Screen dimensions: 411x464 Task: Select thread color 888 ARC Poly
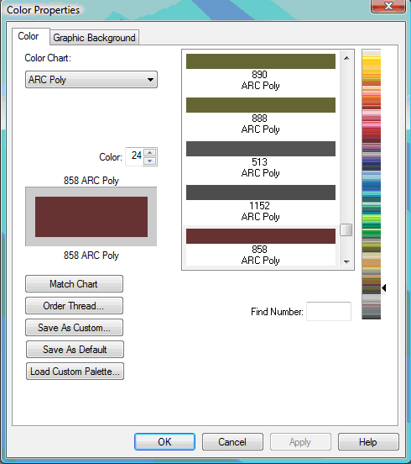261,116
